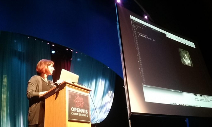This screenshot has height=127, width=212.
Task: Click the OpenVis Conference logo on the podium
Action: 79,106
